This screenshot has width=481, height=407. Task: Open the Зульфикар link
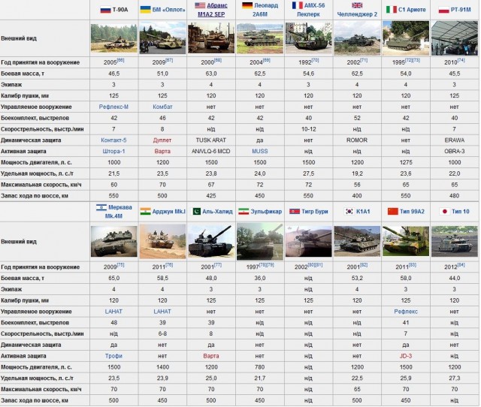coord(266,212)
